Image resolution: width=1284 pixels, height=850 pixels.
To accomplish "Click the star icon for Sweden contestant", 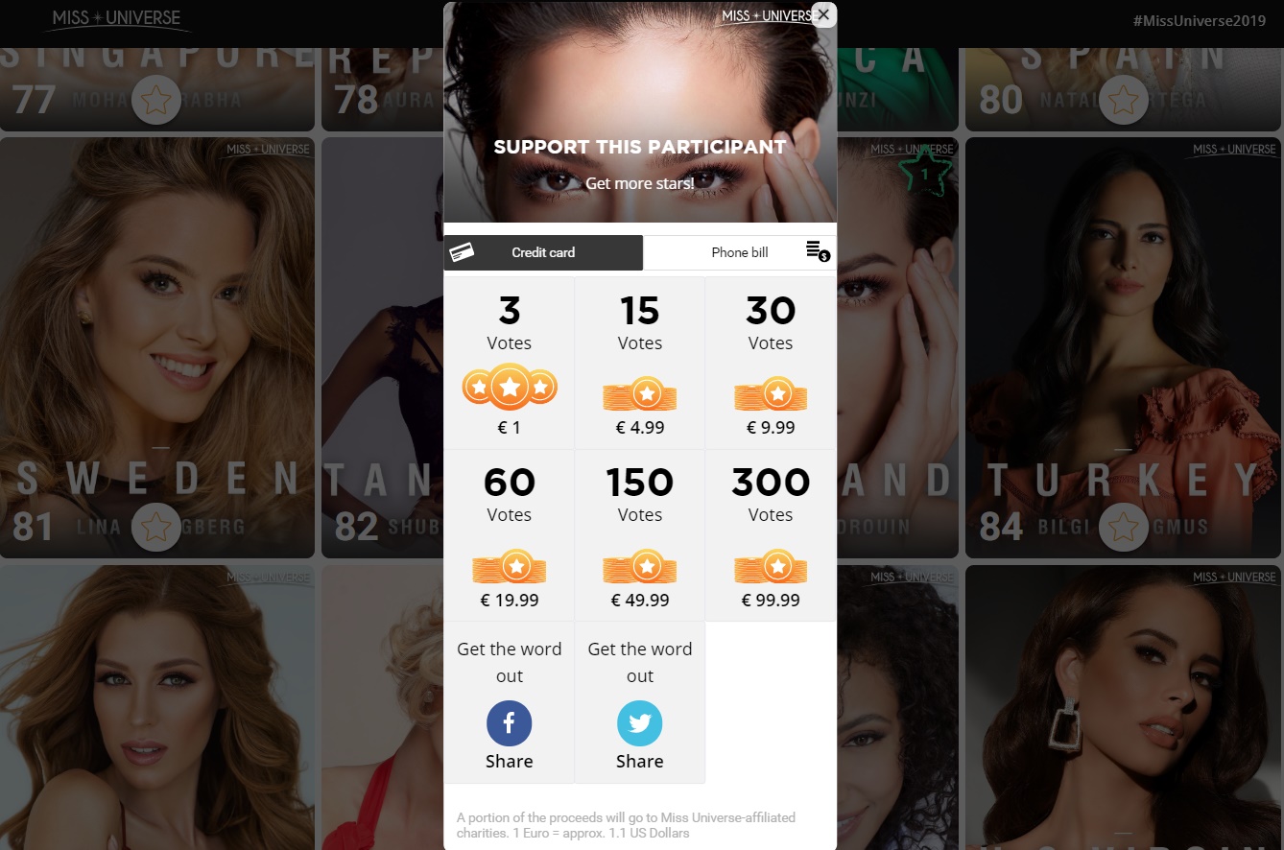I will tap(156, 527).
